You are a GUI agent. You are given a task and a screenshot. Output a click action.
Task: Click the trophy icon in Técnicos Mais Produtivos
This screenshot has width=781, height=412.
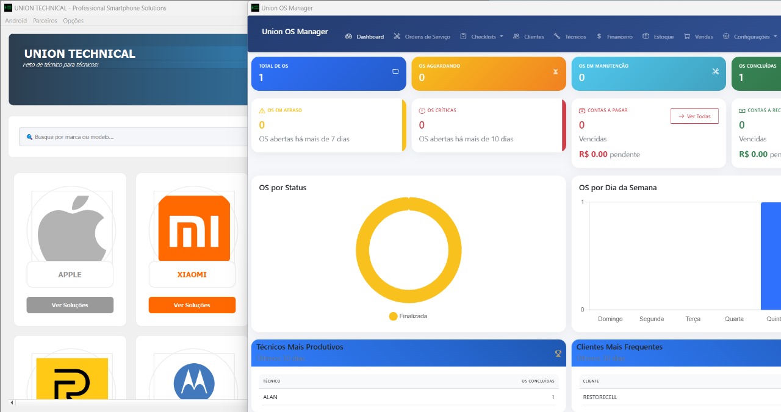(x=558, y=353)
